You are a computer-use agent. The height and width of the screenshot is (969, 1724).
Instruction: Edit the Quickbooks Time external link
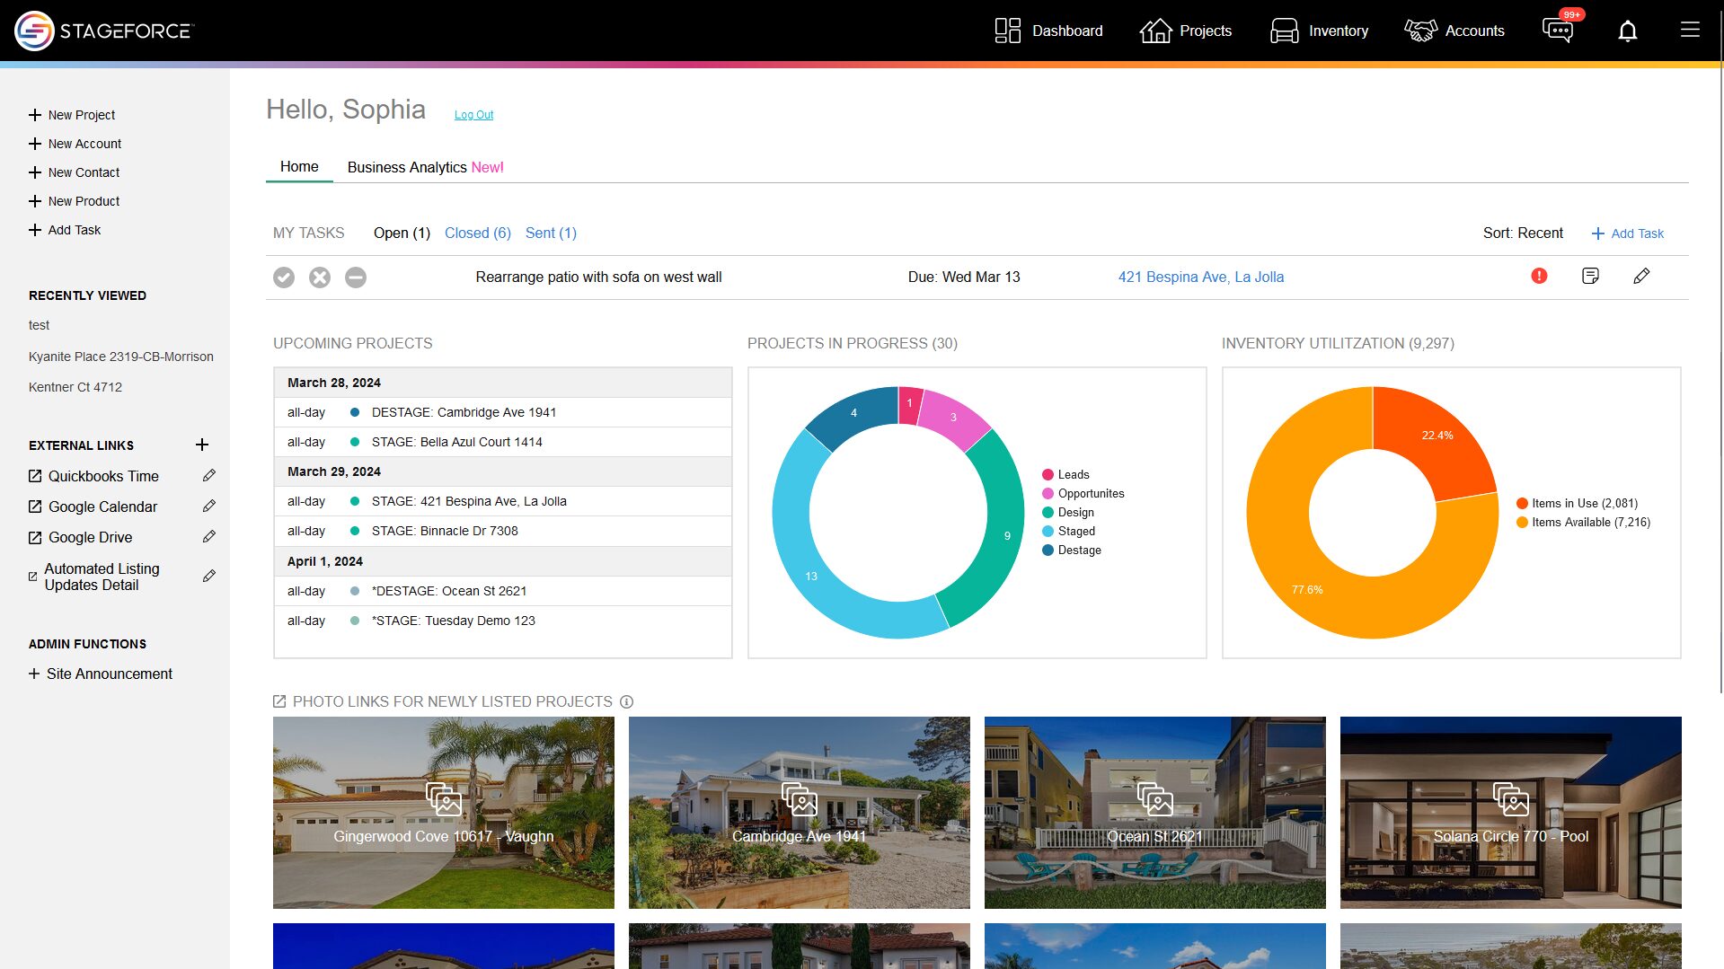[209, 475]
